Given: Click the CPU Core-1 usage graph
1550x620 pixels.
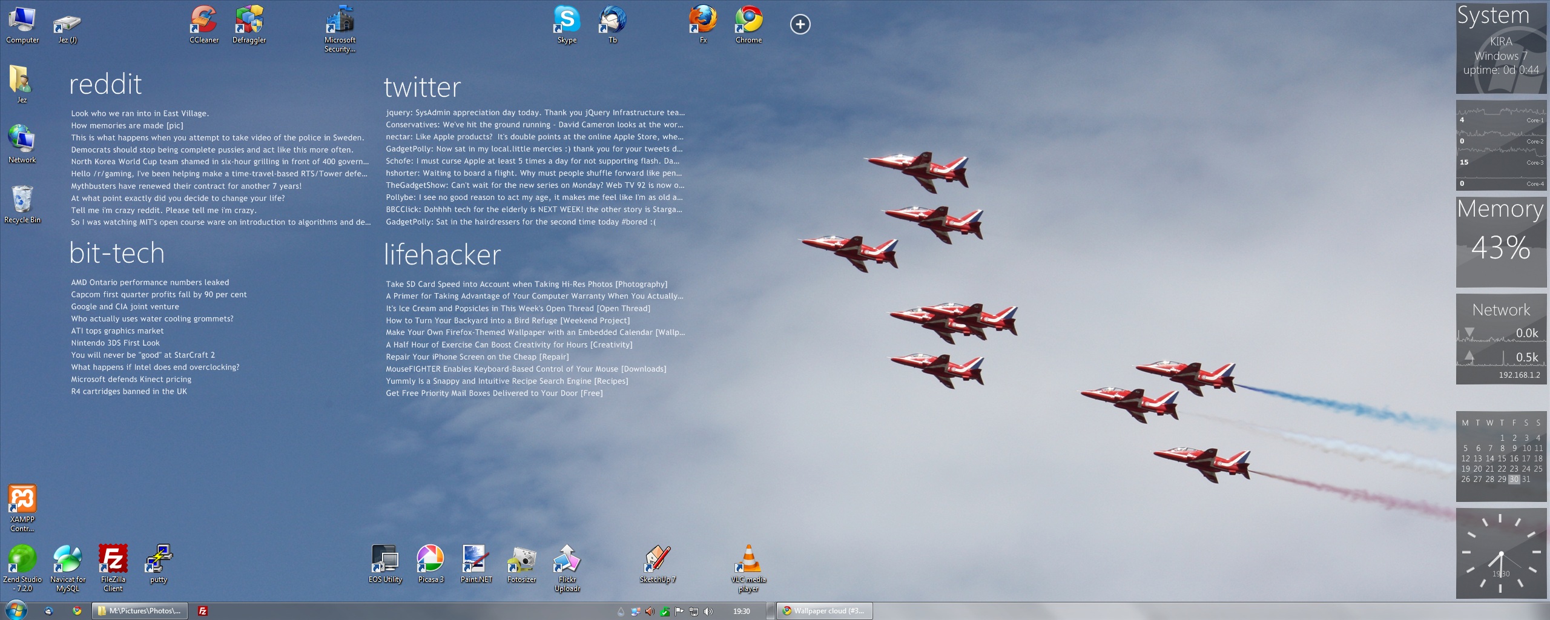Looking at the screenshot, I should tap(1501, 114).
